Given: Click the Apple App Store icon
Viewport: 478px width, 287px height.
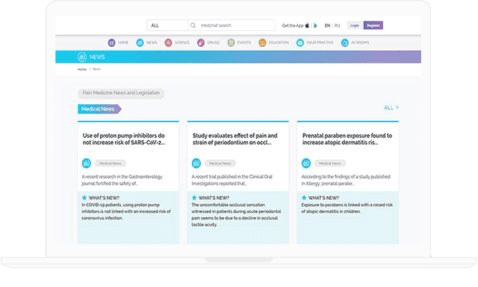Looking at the screenshot, I should 308,25.
